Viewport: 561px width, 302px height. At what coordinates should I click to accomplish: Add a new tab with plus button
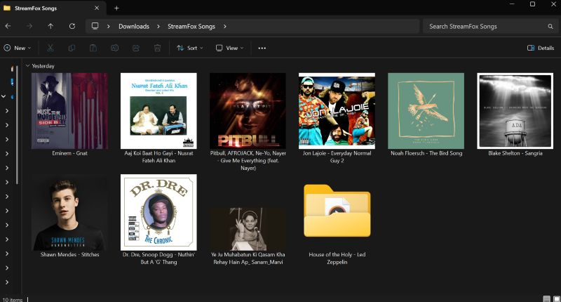point(116,8)
